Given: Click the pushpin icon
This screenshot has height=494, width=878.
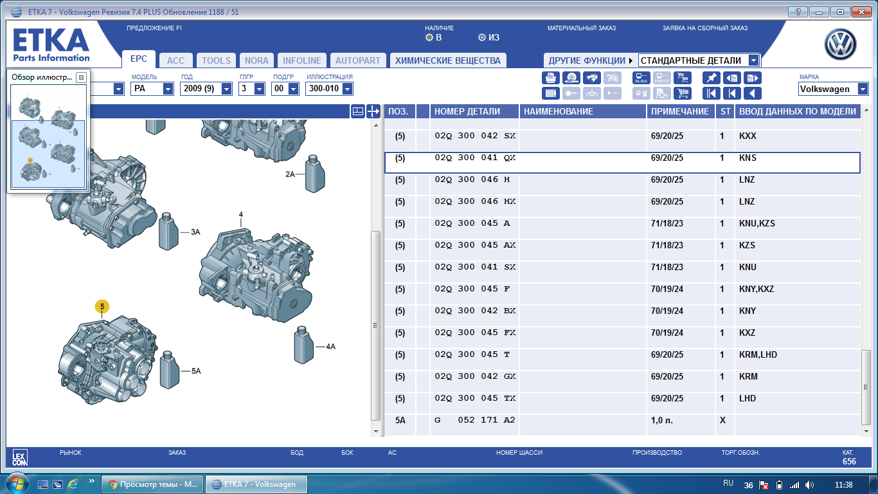Looking at the screenshot, I should 711,78.
